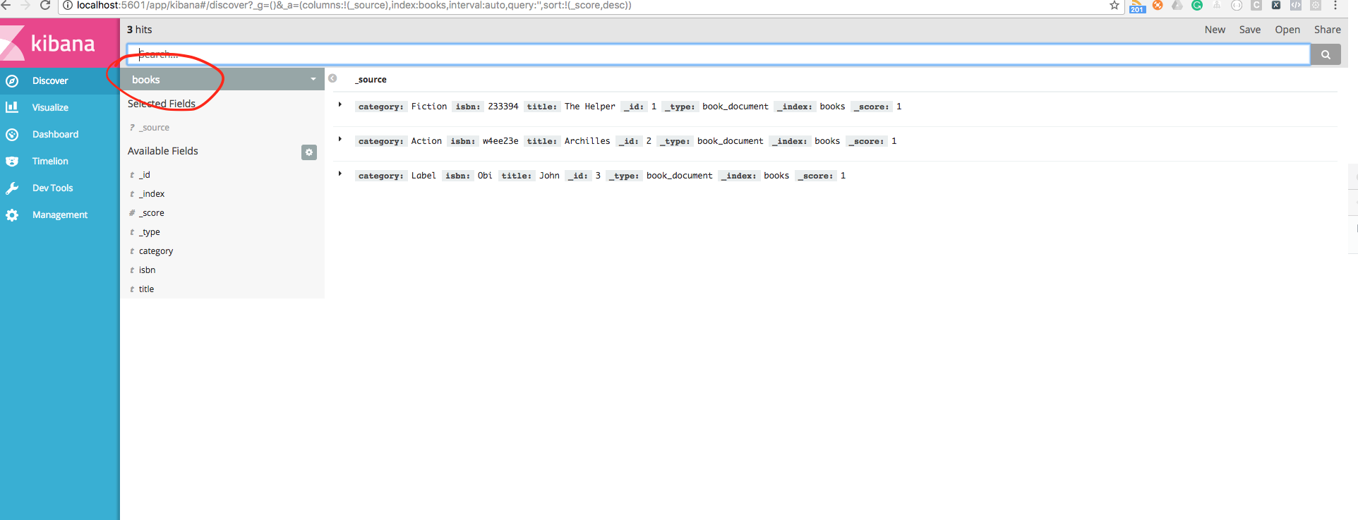Select Visualize in the side navigation
Screen dimensions: 1358x520
60,107
